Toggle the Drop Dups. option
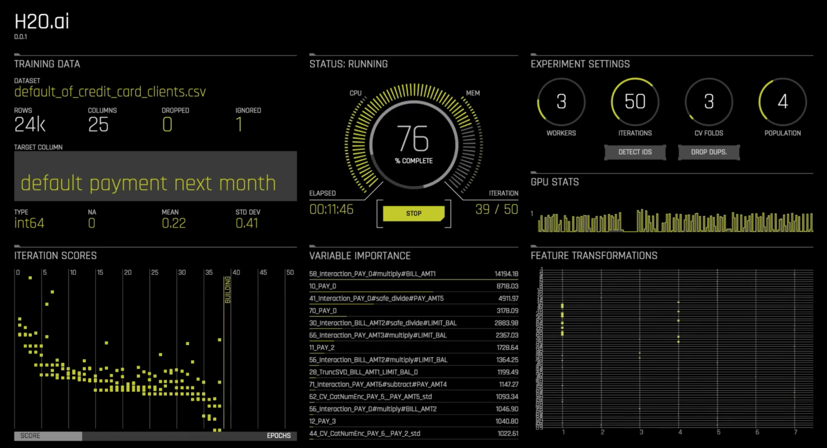Viewport: 827px width, 448px height. pos(709,152)
